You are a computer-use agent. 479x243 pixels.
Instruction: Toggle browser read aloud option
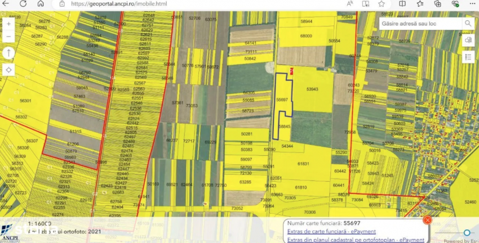point(349,4)
